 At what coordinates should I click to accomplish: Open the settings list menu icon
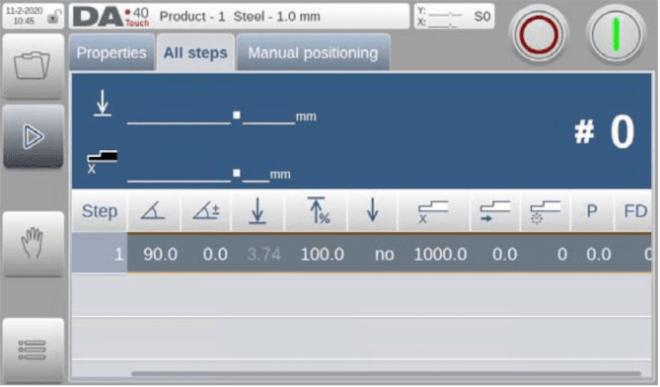[33, 349]
